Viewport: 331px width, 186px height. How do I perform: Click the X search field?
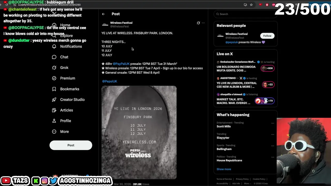tap(245, 14)
